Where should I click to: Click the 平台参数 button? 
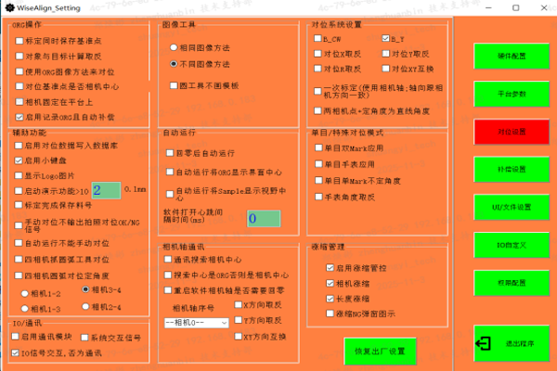coord(512,93)
